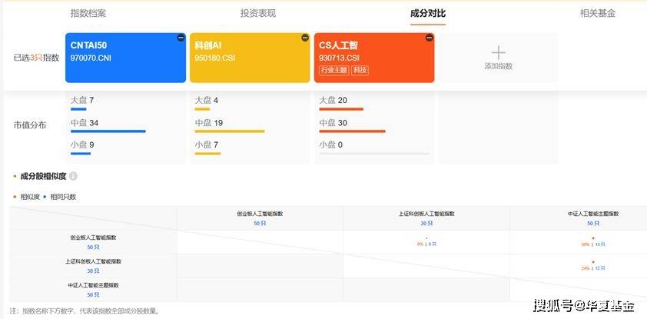Screen dimensions: 647x319
Task: Select the 成分对比 tab
Action: (428, 13)
